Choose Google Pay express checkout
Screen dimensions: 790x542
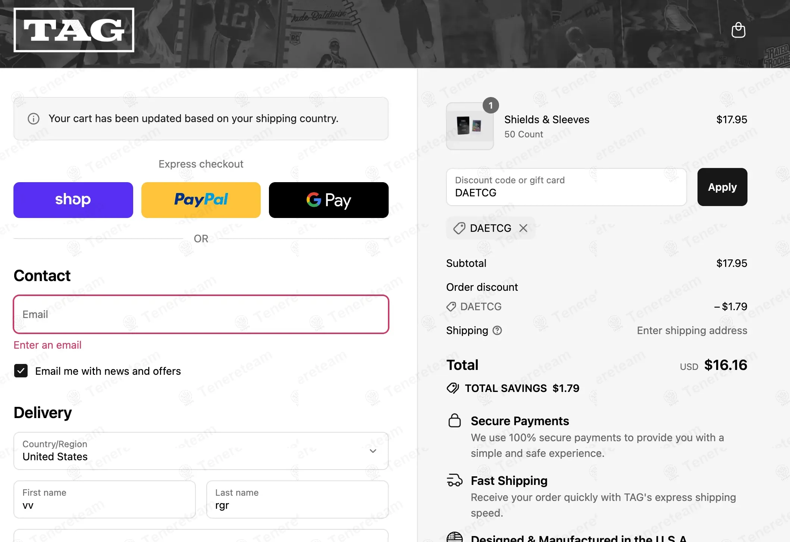click(329, 200)
